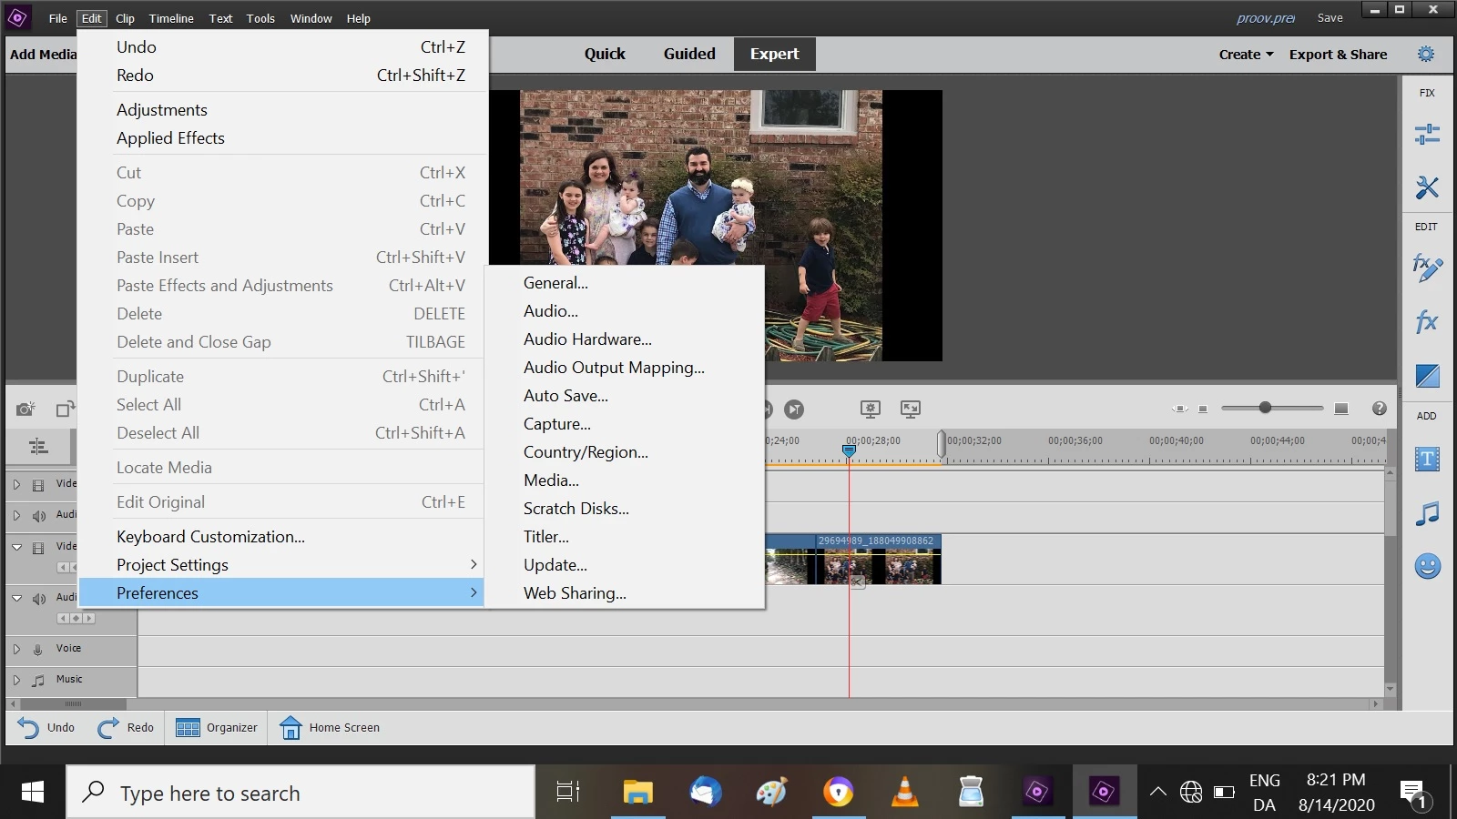The width and height of the screenshot is (1457, 819).
Task: Open settings gear icon in top bar
Action: pyautogui.click(x=1426, y=54)
